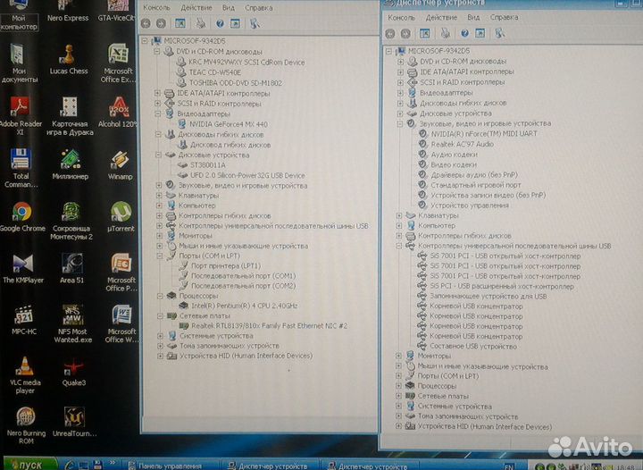Image resolution: width=643 pixels, height=470 pixels.
Task: Click Help icon in right Device Manager toolbar
Action: (464, 33)
